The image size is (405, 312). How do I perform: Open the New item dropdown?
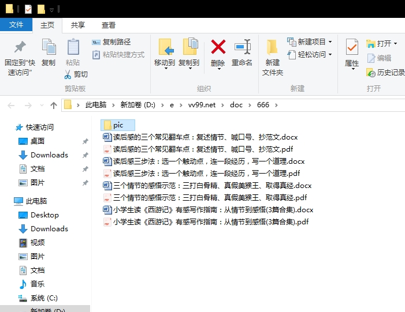point(310,42)
